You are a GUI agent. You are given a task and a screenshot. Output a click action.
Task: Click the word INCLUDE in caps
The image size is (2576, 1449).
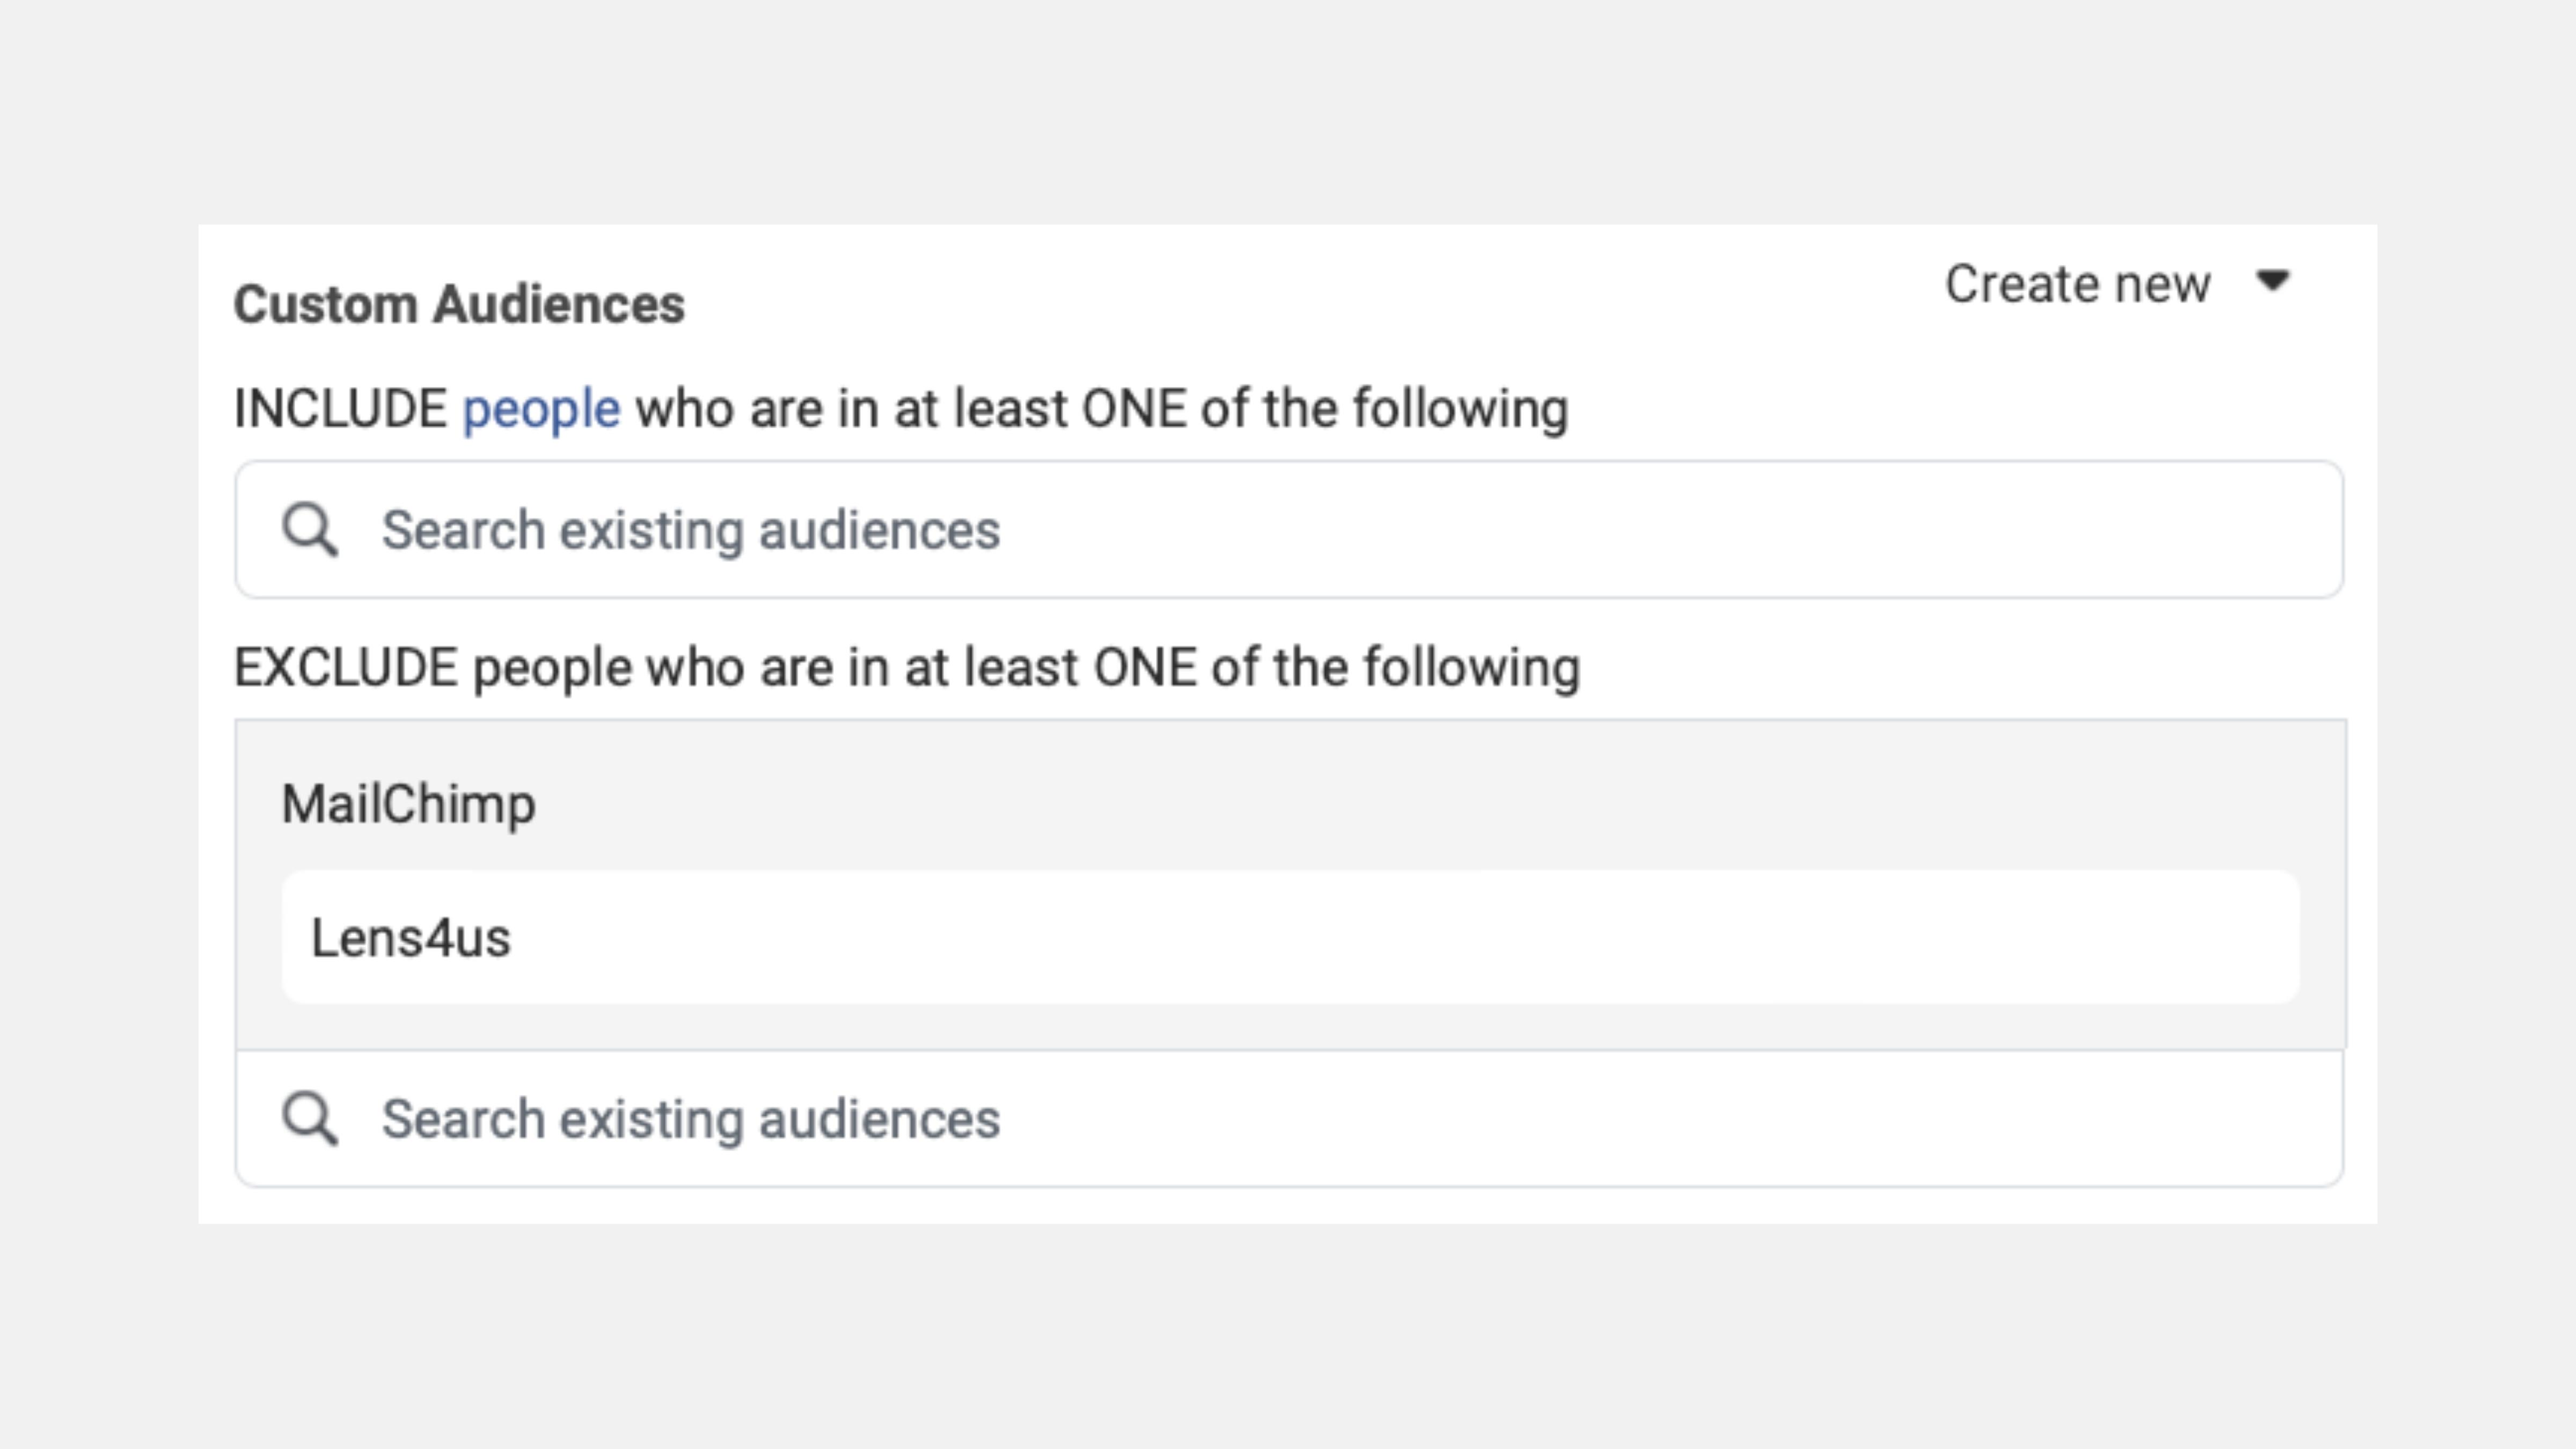pos(340,409)
